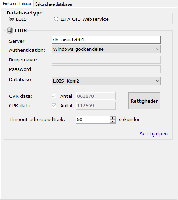Toggle the CPR data checkbox
This screenshot has width=178, height=200.
click(54, 105)
